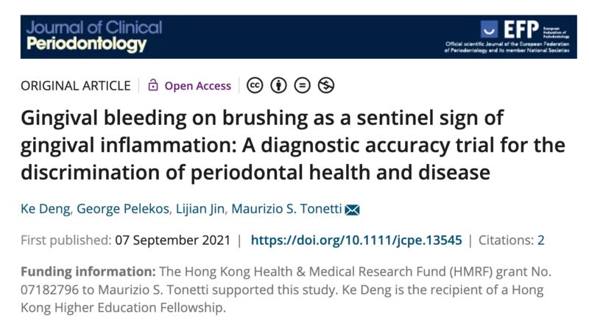Click the Open Access padlock icon

point(153,85)
